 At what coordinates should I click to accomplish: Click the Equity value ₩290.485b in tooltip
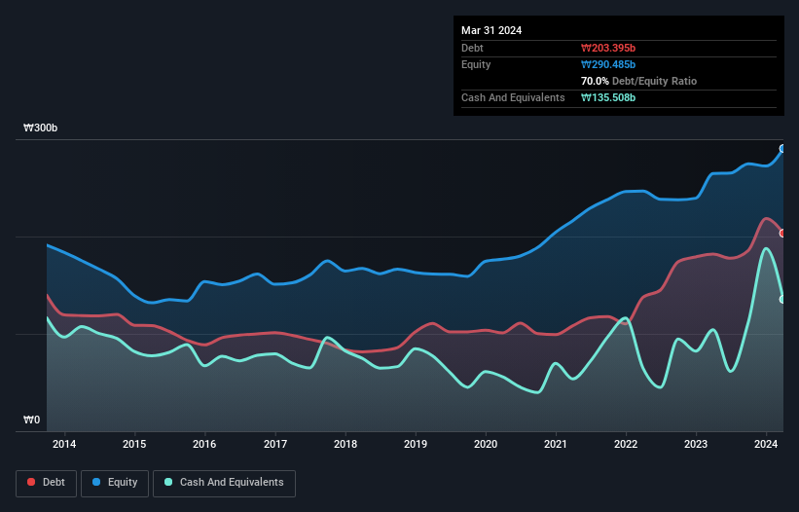608,64
